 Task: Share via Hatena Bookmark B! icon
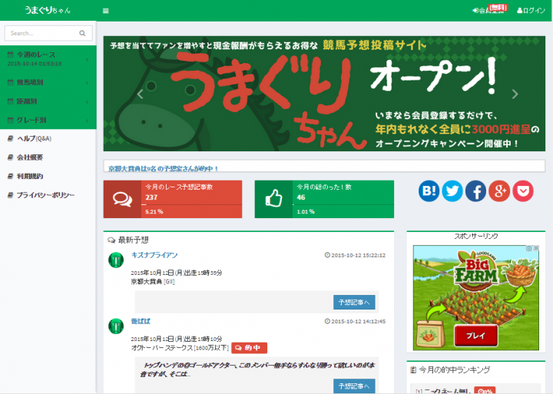click(429, 190)
